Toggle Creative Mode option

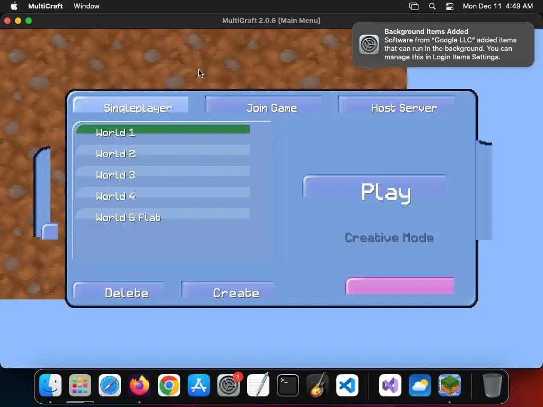pos(389,238)
